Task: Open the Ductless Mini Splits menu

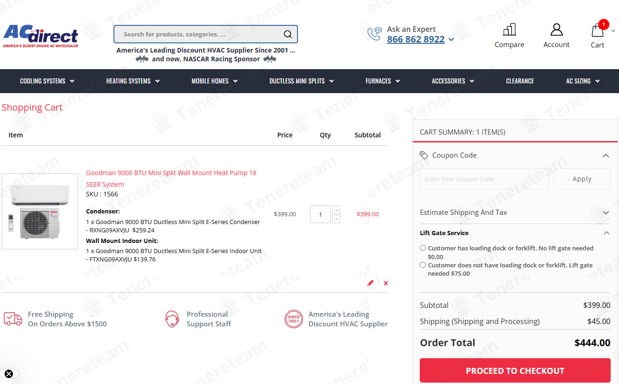Action: point(301,81)
